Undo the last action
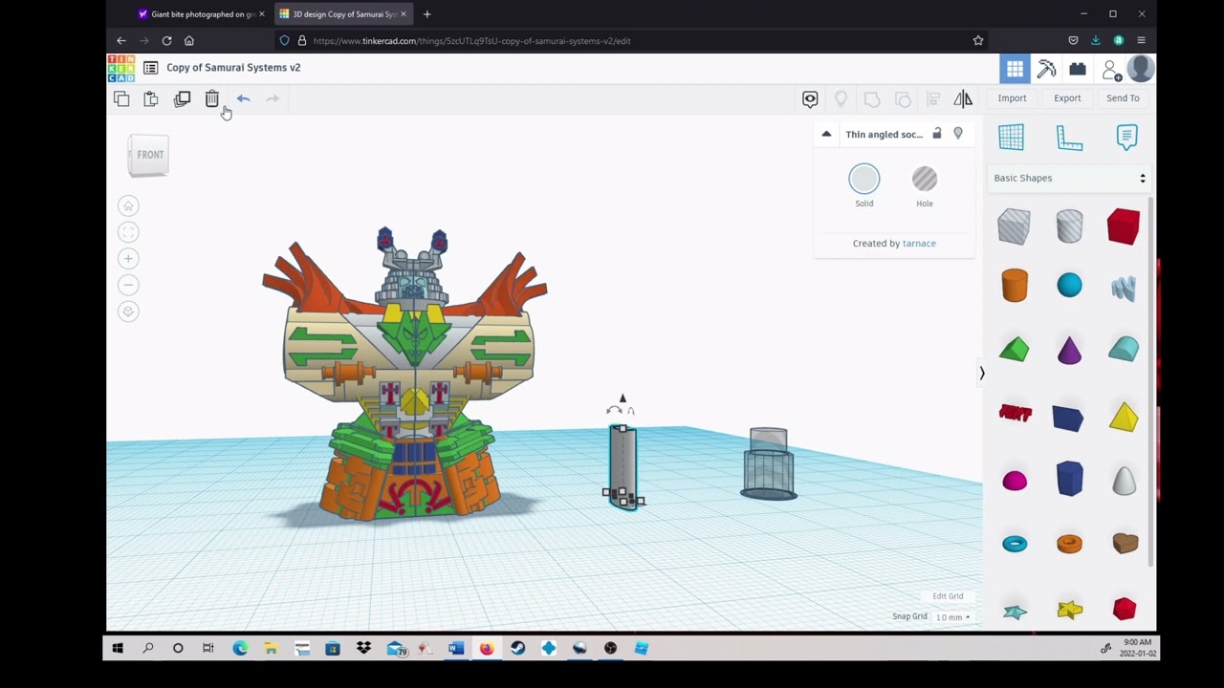 click(243, 98)
